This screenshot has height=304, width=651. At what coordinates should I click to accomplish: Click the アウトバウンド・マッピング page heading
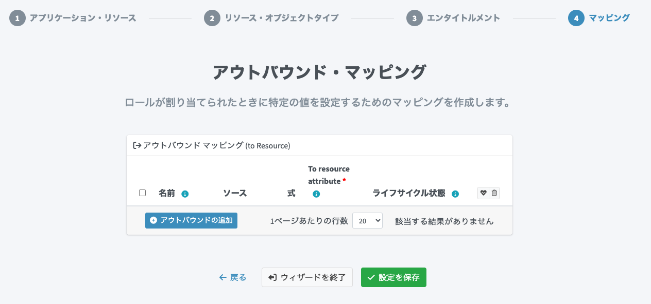tap(319, 72)
